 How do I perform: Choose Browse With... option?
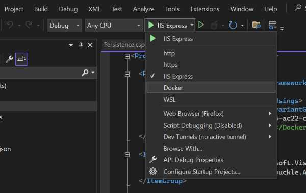[211, 148]
